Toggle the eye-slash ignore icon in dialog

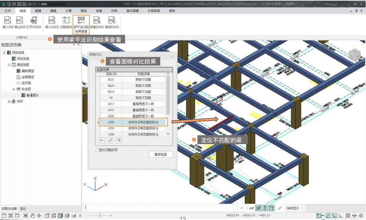click(x=102, y=140)
